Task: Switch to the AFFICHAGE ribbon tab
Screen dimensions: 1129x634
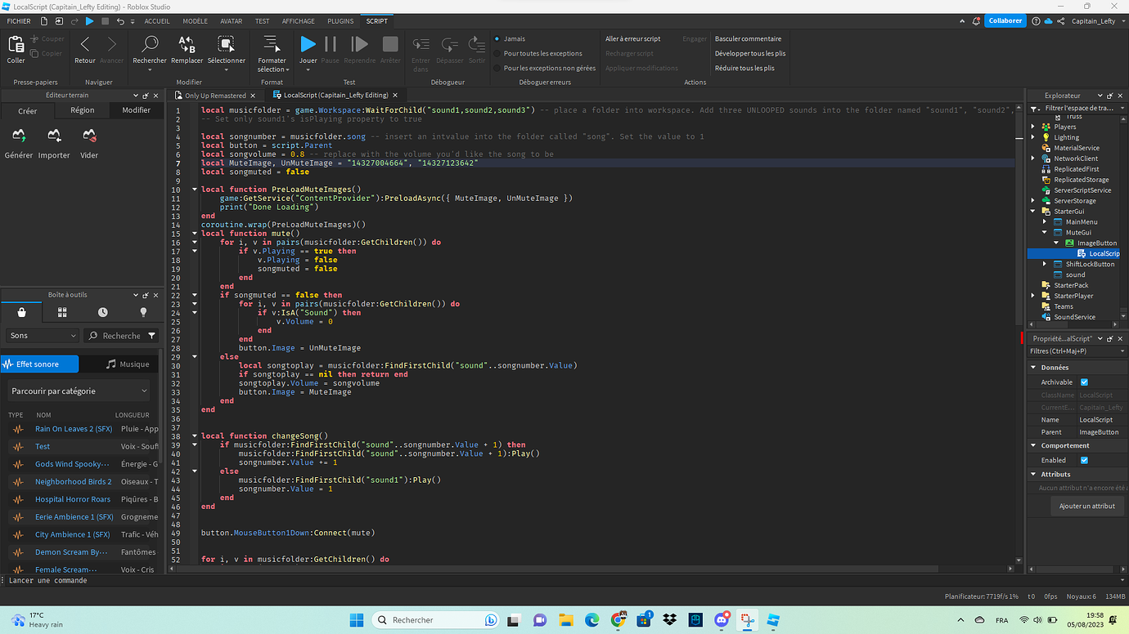Action: [x=298, y=20]
